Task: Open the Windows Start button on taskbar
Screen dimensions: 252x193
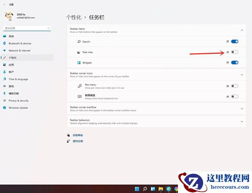Action: pyautogui.click(x=137, y=189)
